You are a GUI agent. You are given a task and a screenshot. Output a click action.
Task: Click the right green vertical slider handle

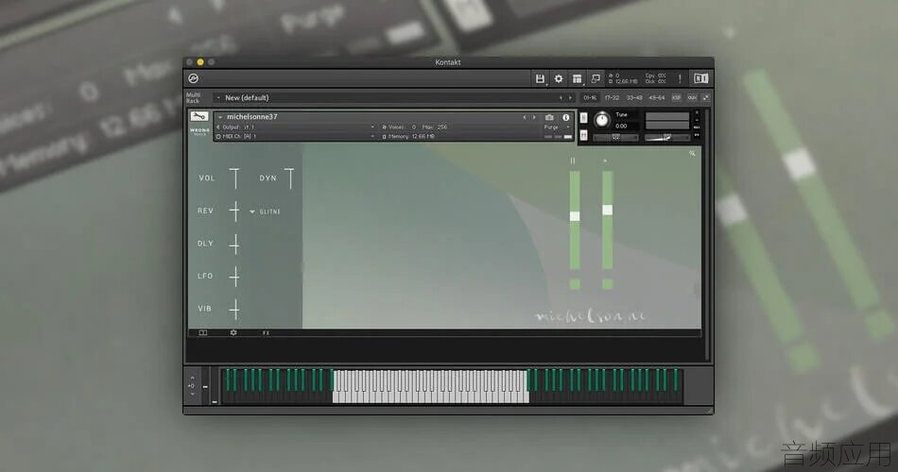(607, 210)
